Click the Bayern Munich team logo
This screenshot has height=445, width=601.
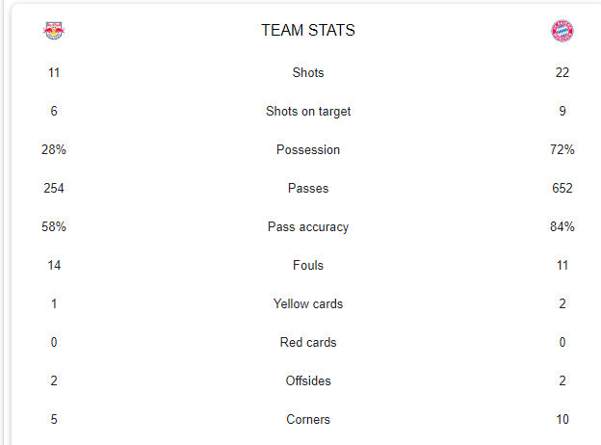562,31
